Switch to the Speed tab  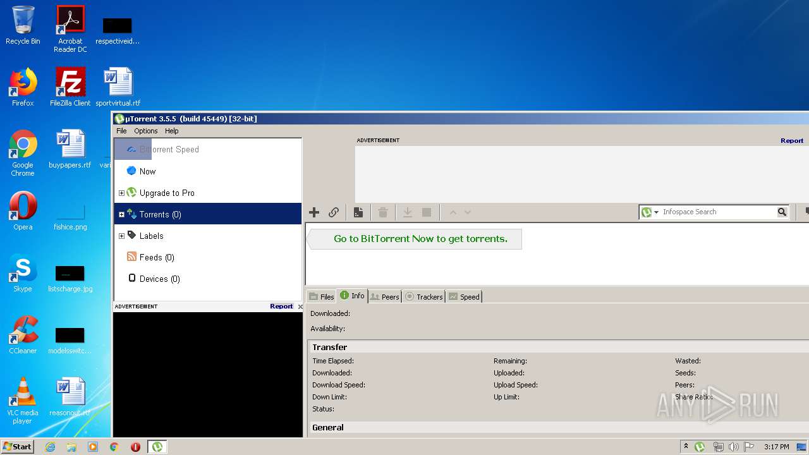[464, 296]
